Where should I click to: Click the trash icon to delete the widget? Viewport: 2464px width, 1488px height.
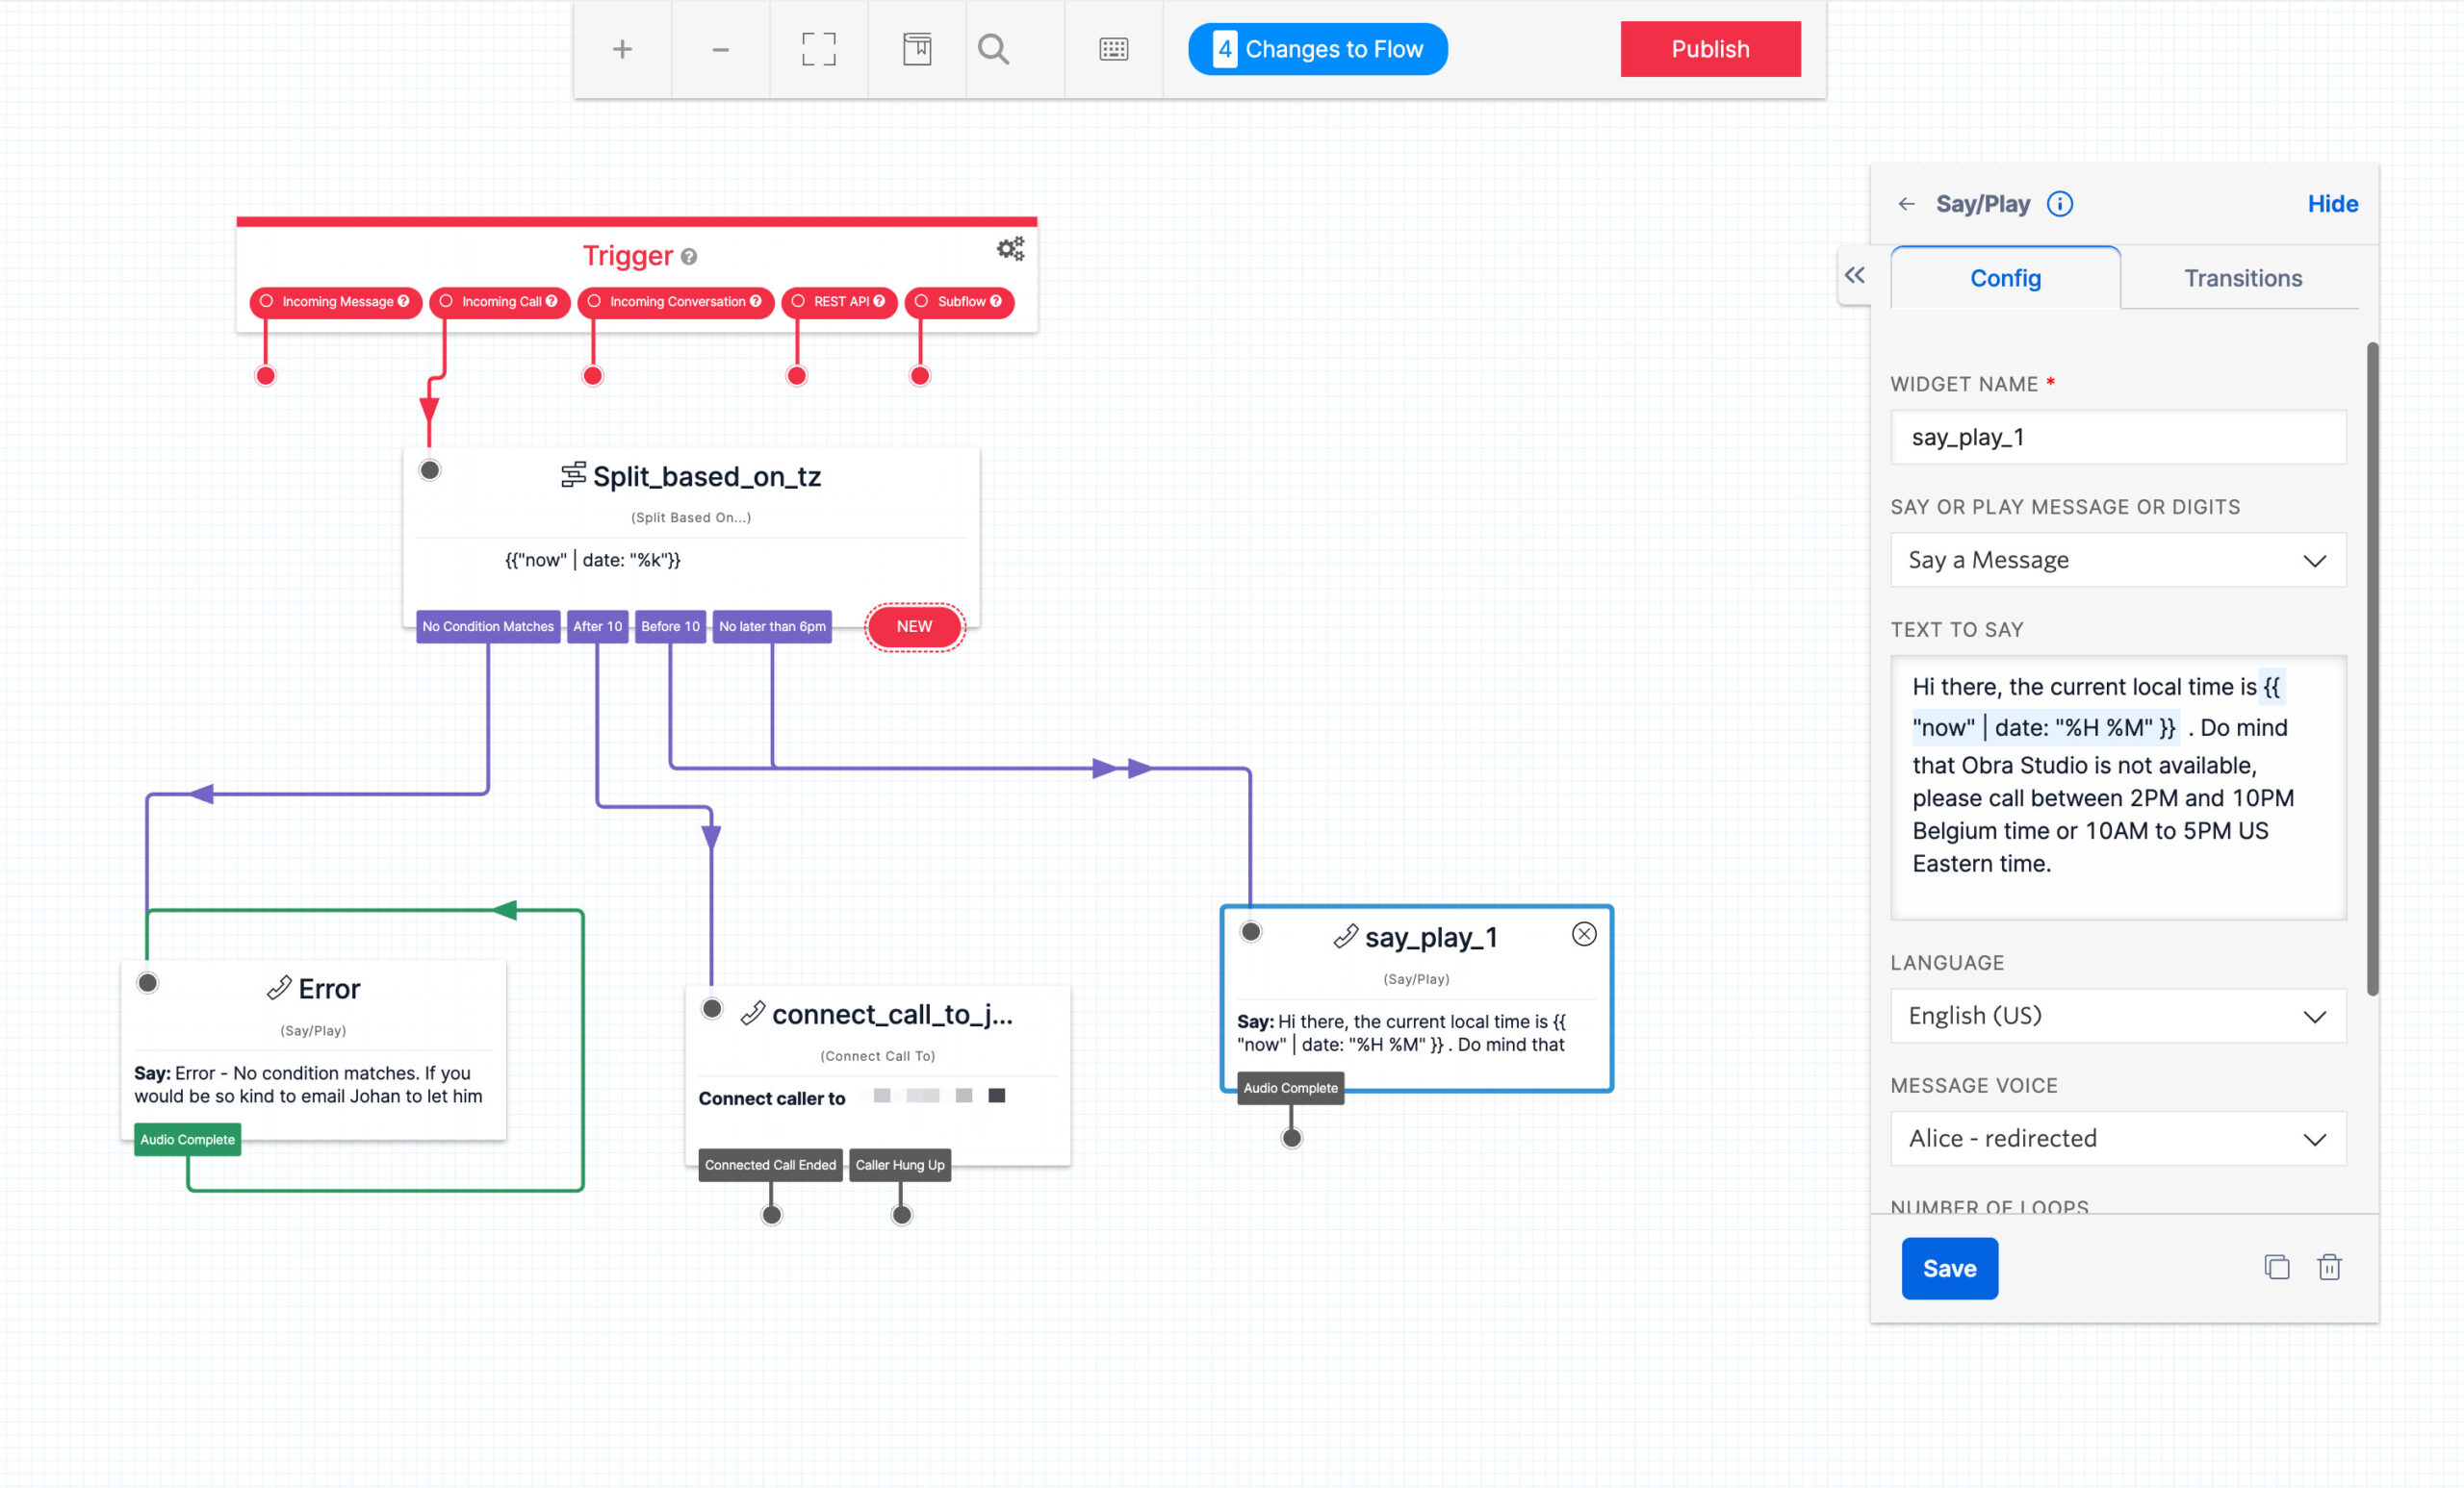[2328, 1267]
